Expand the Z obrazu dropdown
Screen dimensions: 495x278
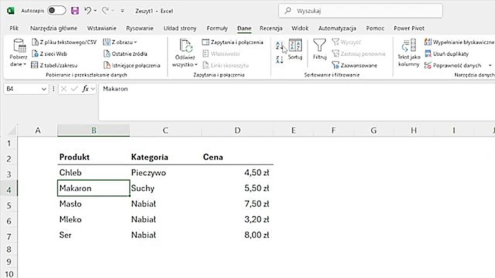click(x=135, y=42)
